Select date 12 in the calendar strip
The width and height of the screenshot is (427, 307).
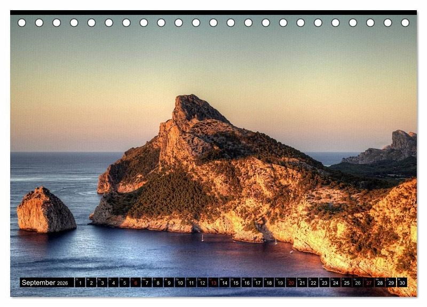(202, 282)
